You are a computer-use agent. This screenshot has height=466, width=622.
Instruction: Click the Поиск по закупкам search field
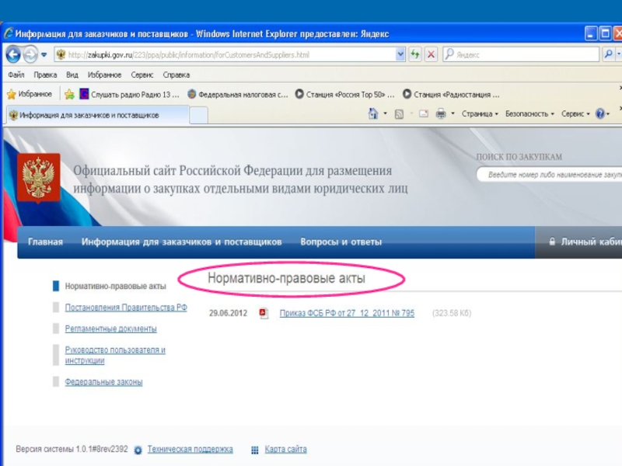tap(554, 176)
